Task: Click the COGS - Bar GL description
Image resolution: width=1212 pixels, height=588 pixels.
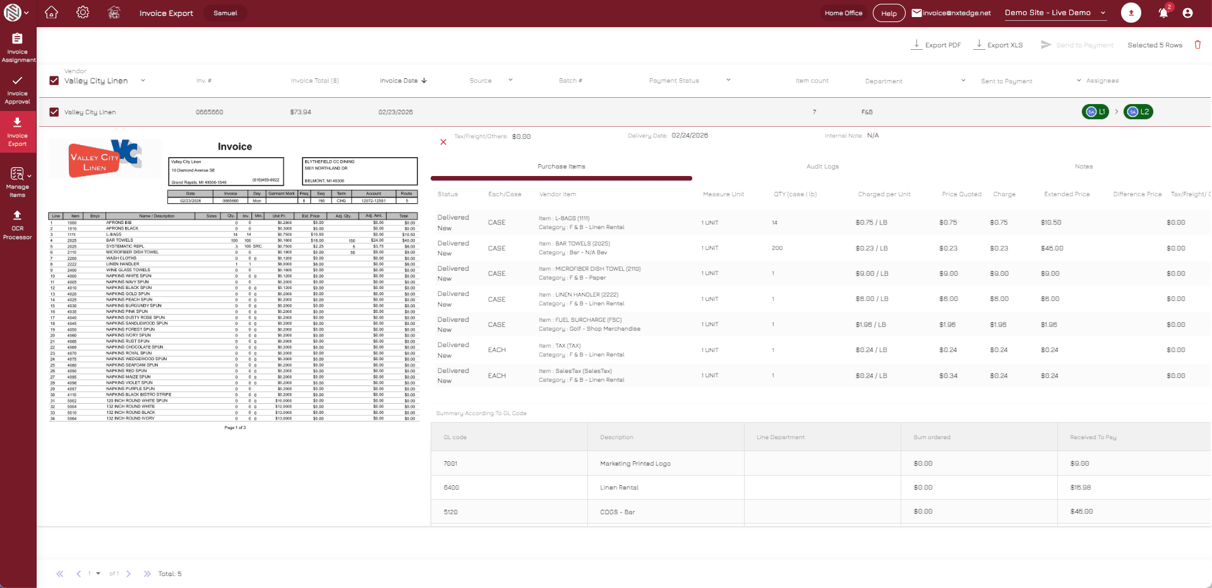Action: coord(617,512)
